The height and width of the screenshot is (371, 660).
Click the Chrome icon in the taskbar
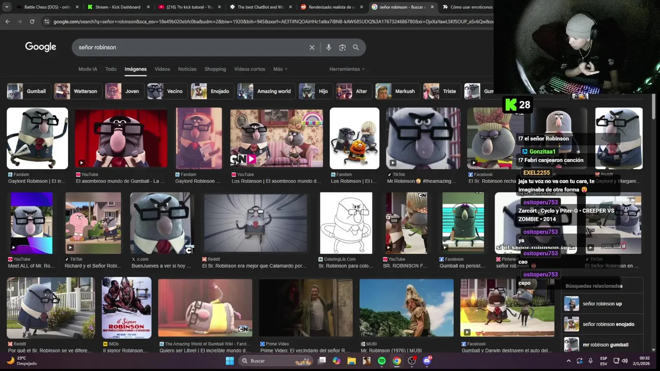[x=397, y=361]
